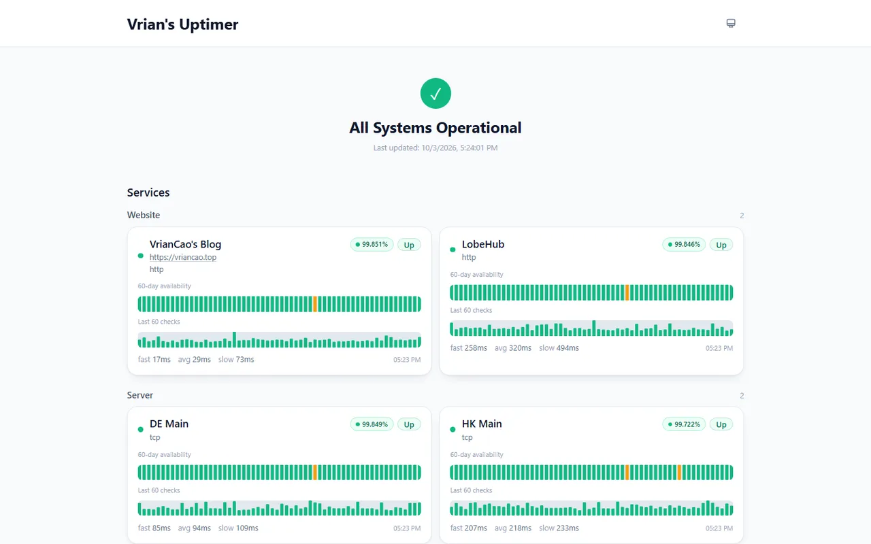Click the Last 60 checks chart for HK Main
The image size is (871, 544).
click(x=591, y=509)
